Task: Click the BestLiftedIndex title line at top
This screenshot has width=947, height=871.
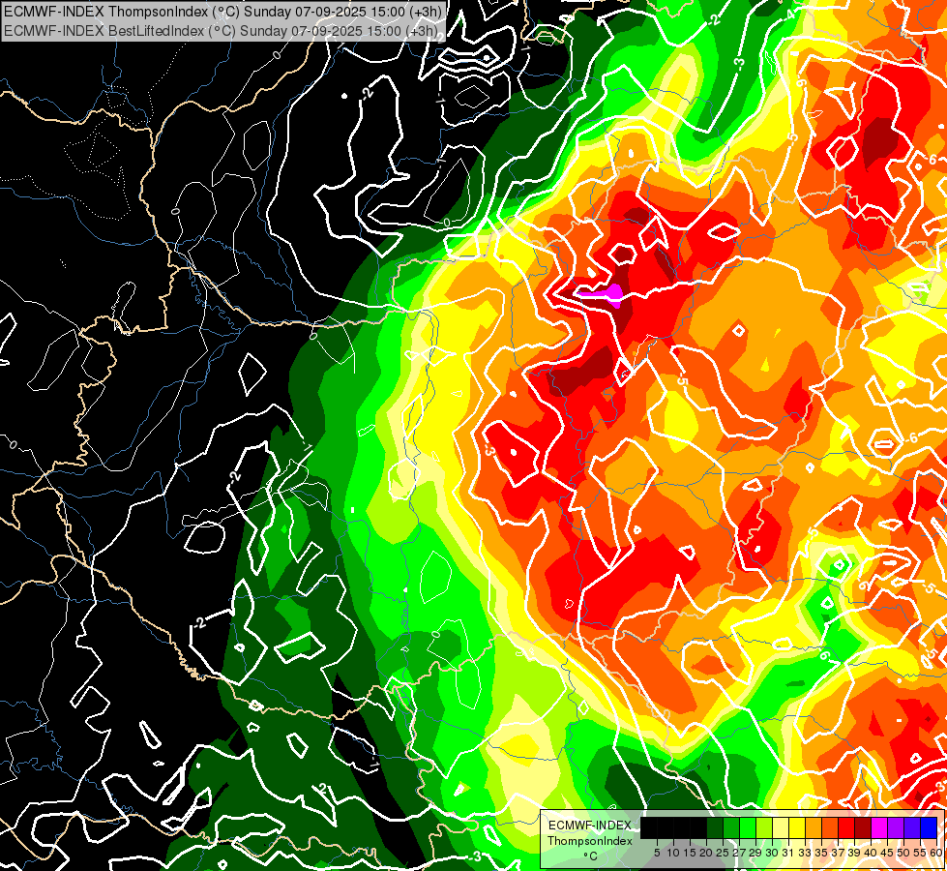Action: 220,30
